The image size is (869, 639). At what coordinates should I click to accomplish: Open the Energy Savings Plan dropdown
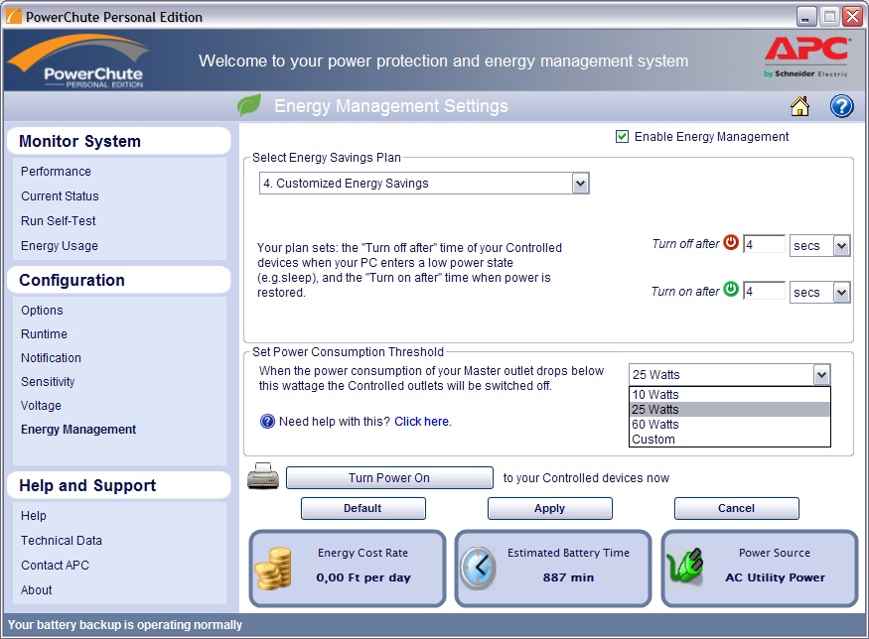580,184
